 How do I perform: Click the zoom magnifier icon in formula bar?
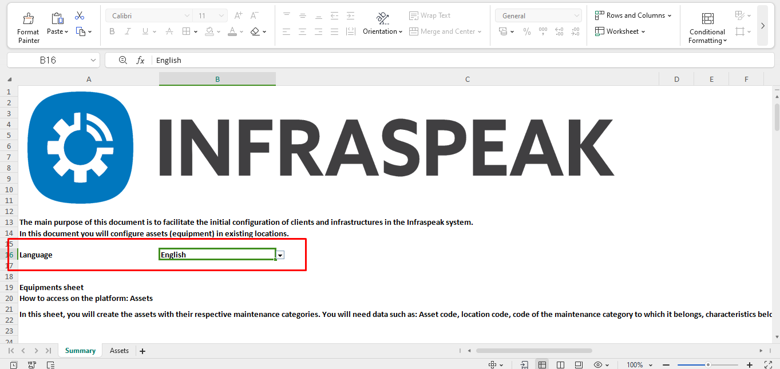click(x=122, y=60)
